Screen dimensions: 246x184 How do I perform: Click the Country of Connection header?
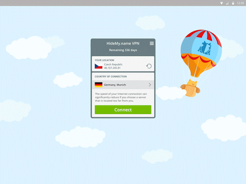tap(111, 77)
